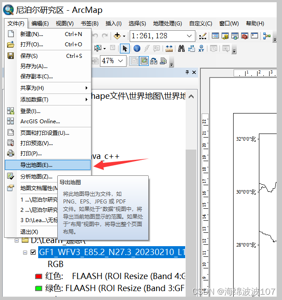Open the map scale 1:261,128 dropdown

click(189, 36)
